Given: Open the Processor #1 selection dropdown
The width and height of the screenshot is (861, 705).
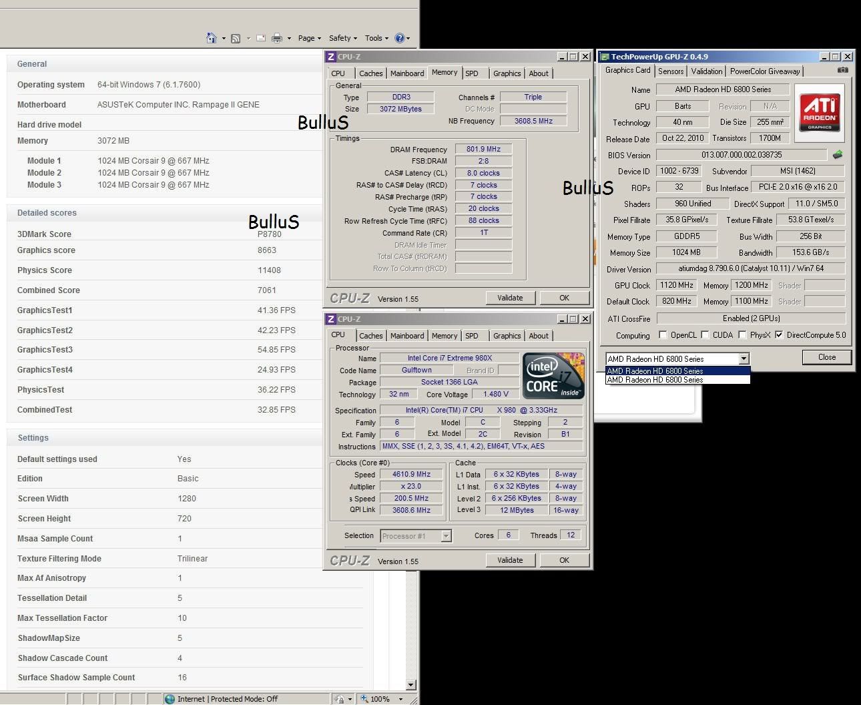Looking at the screenshot, I should point(447,536).
